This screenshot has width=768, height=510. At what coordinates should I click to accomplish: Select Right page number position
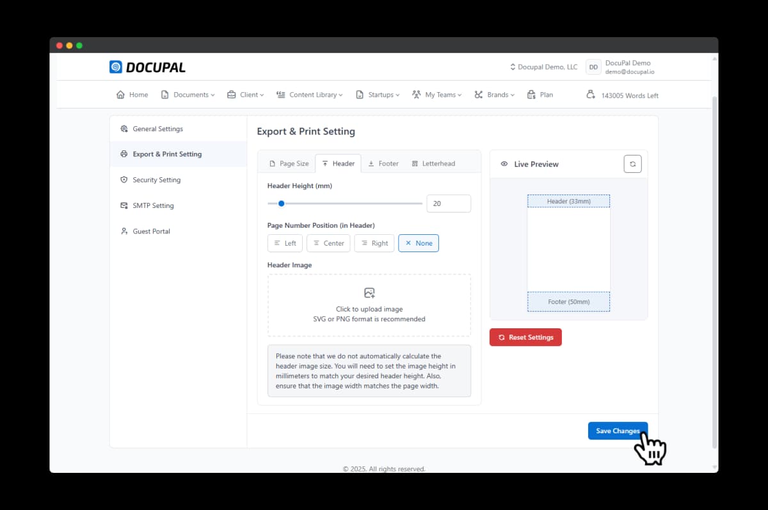coord(374,243)
